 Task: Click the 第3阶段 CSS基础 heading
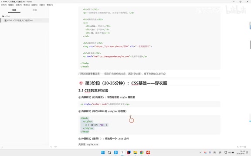tap(126, 83)
